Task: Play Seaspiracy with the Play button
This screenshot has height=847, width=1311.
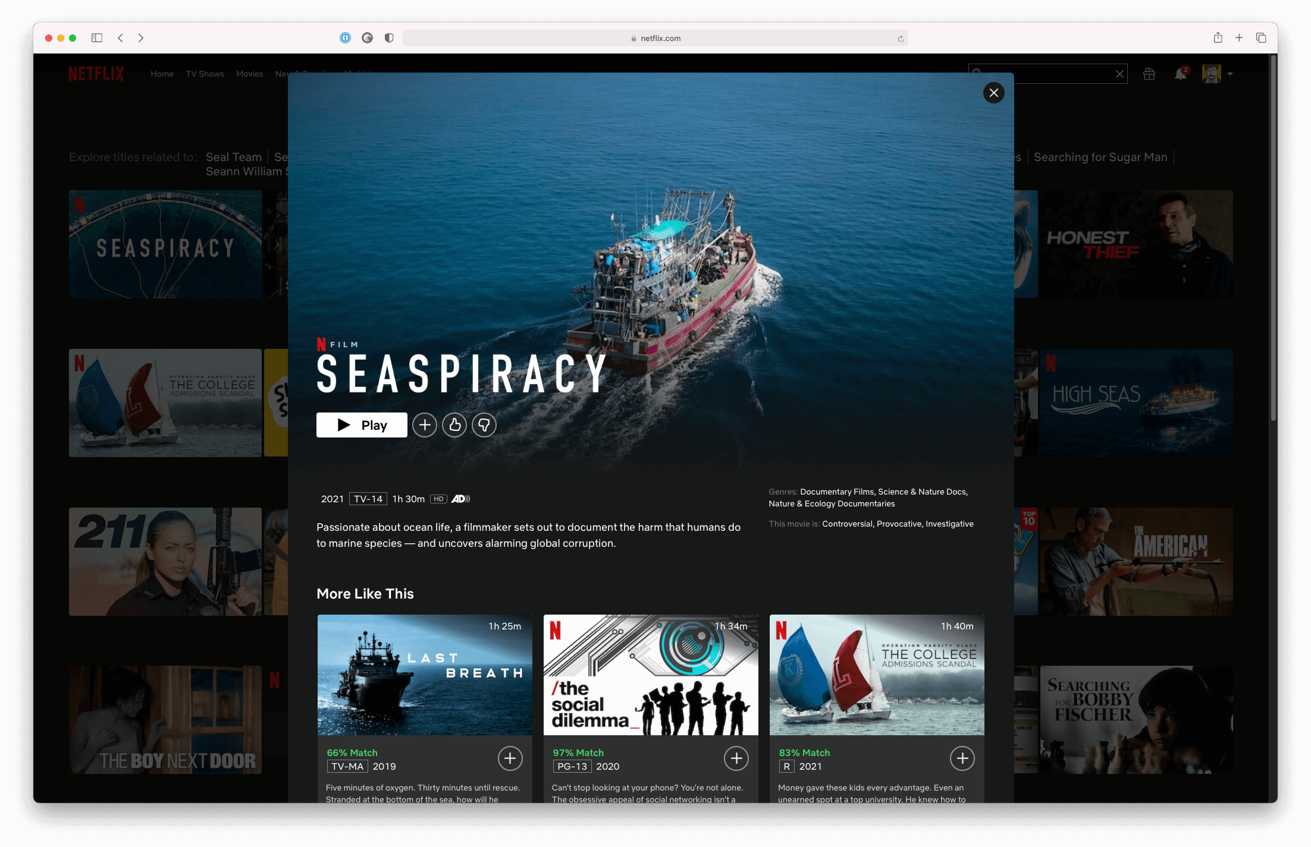Action: click(x=362, y=425)
